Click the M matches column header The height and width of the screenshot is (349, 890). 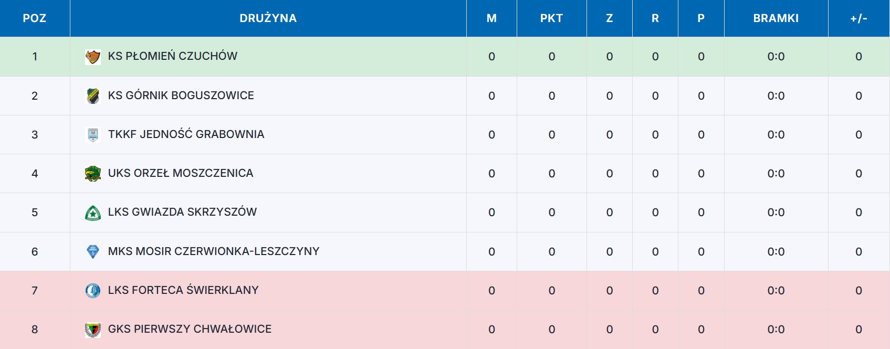click(x=491, y=18)
